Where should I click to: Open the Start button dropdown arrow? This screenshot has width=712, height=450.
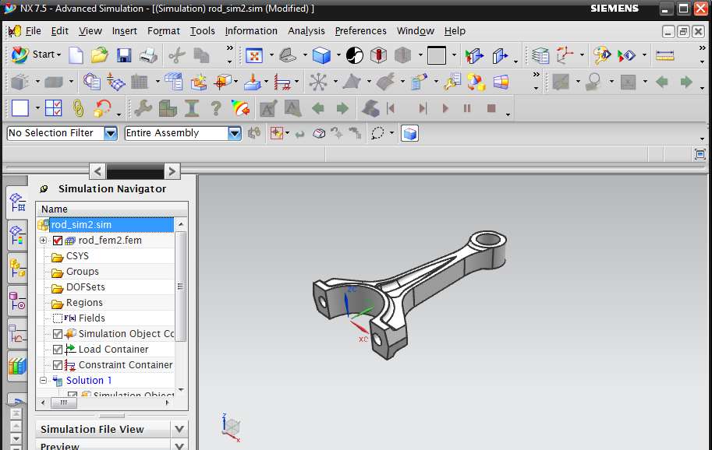click(59, 54)
